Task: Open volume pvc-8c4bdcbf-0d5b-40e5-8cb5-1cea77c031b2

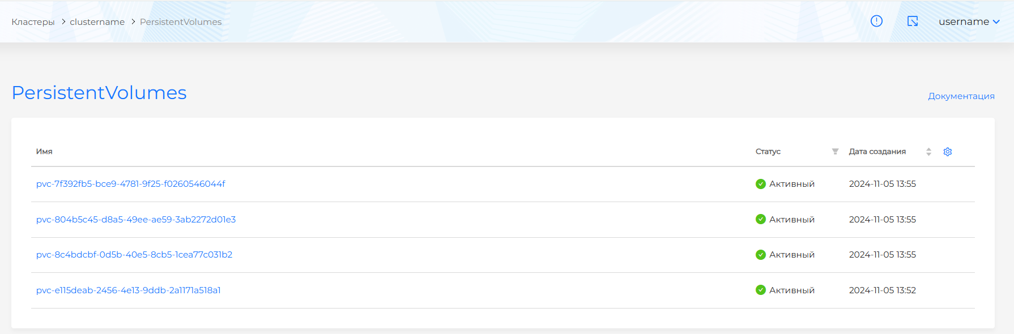Action: [134, 255]
